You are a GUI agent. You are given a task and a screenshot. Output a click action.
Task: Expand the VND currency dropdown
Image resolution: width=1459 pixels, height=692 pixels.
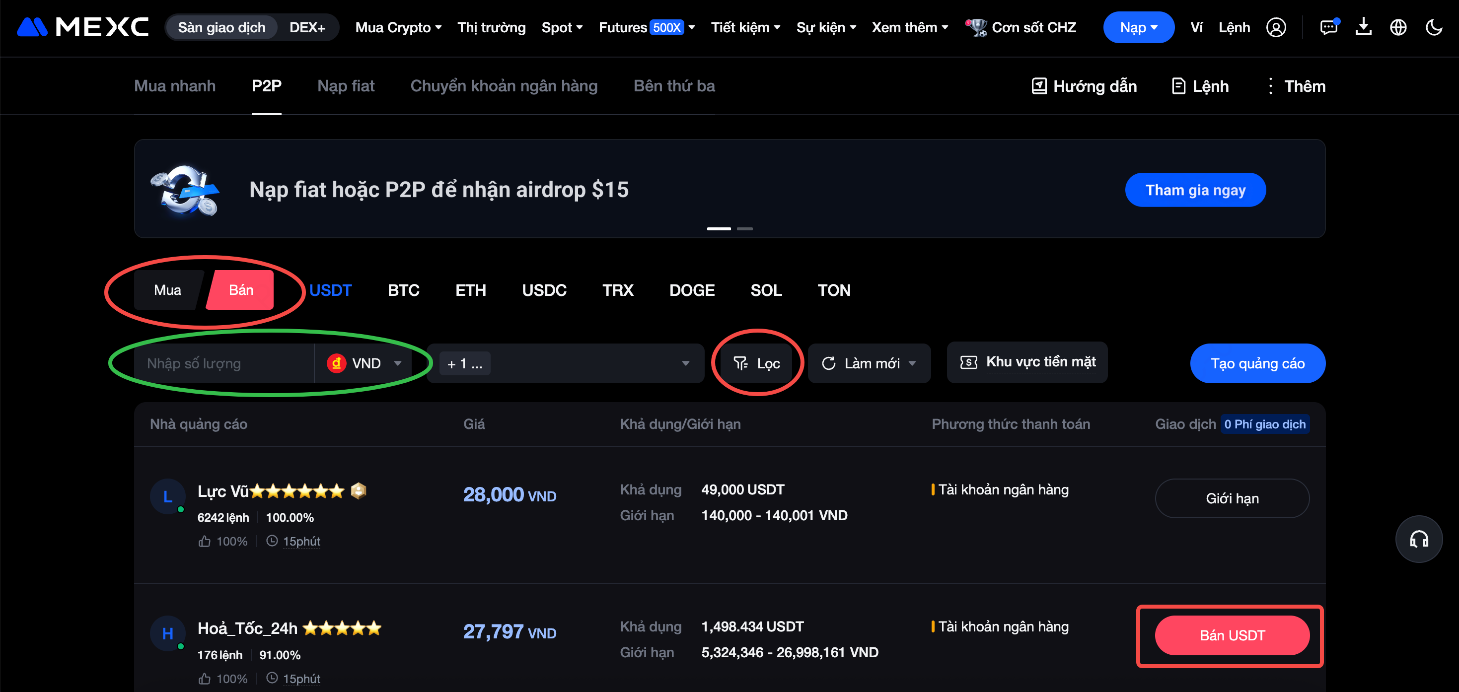pyautogui.click(x=365, y=363)
